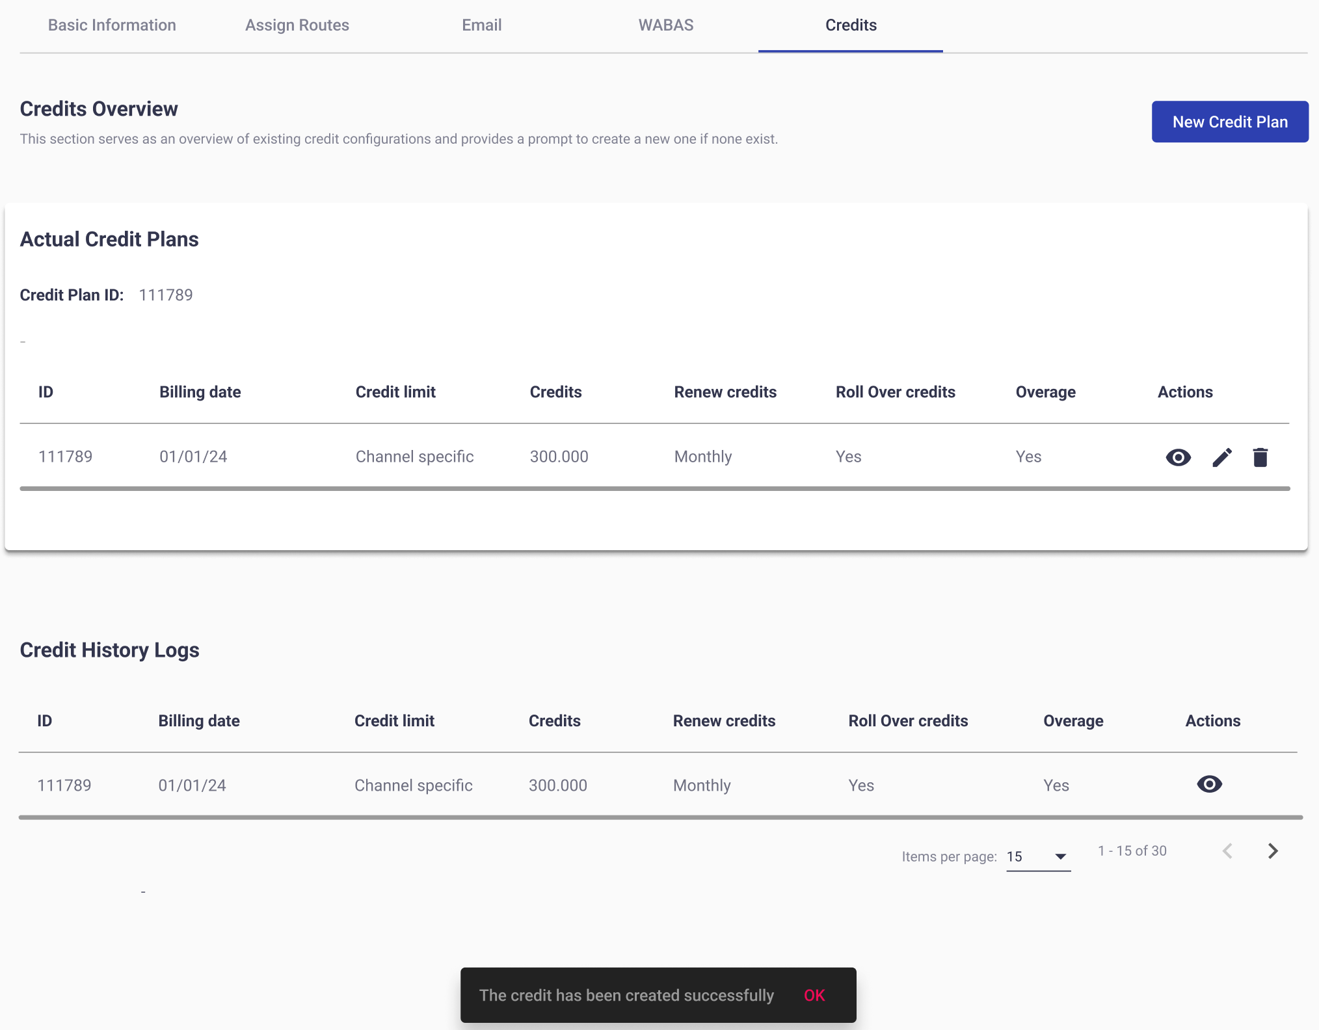Click the Roll Over credits header in Actual Credit Plans
This screenshot has height=1030, width=1319.
(896, 392)
